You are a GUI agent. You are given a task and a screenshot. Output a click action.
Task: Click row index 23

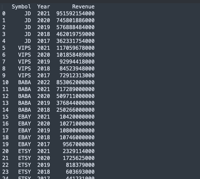(5, 172)
